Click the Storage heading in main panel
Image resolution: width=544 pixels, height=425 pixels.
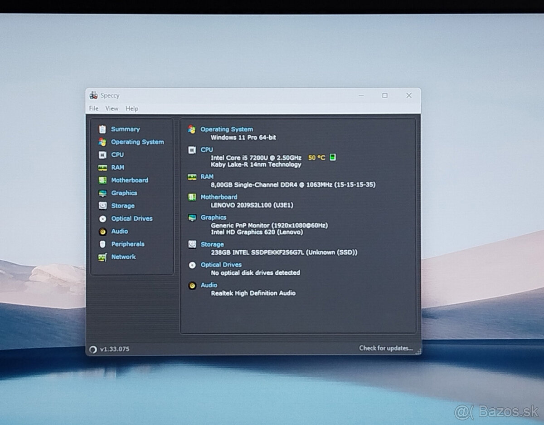212,244
